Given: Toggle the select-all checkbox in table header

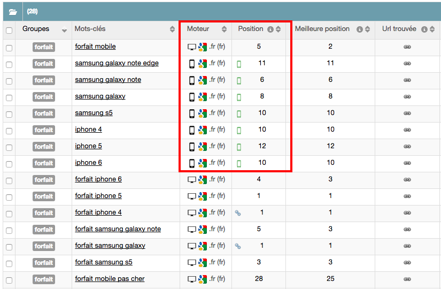Looking at the screenshot, I should coord(9,31).
